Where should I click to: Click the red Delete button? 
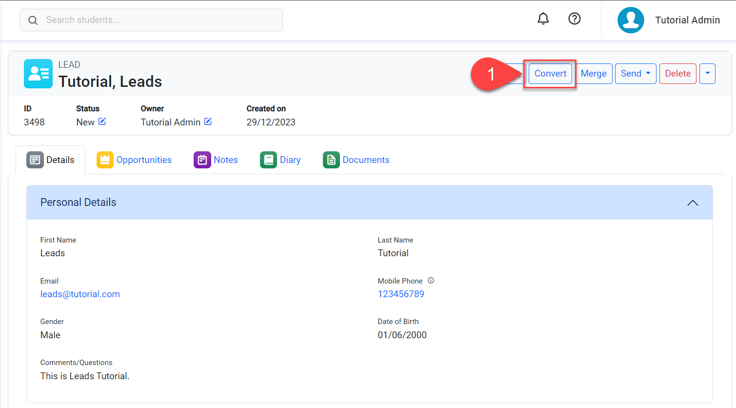click(x=677, y=74)
